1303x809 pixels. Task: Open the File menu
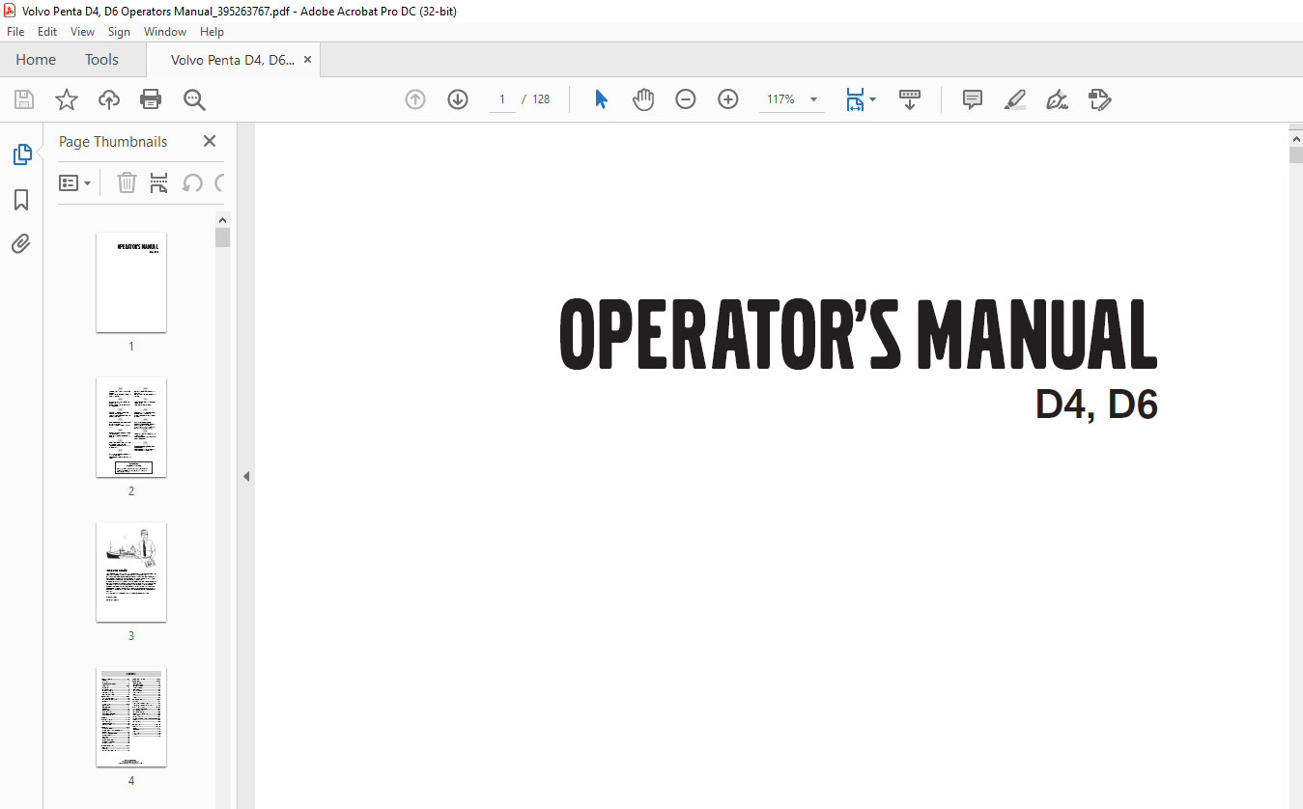point(15,32)
